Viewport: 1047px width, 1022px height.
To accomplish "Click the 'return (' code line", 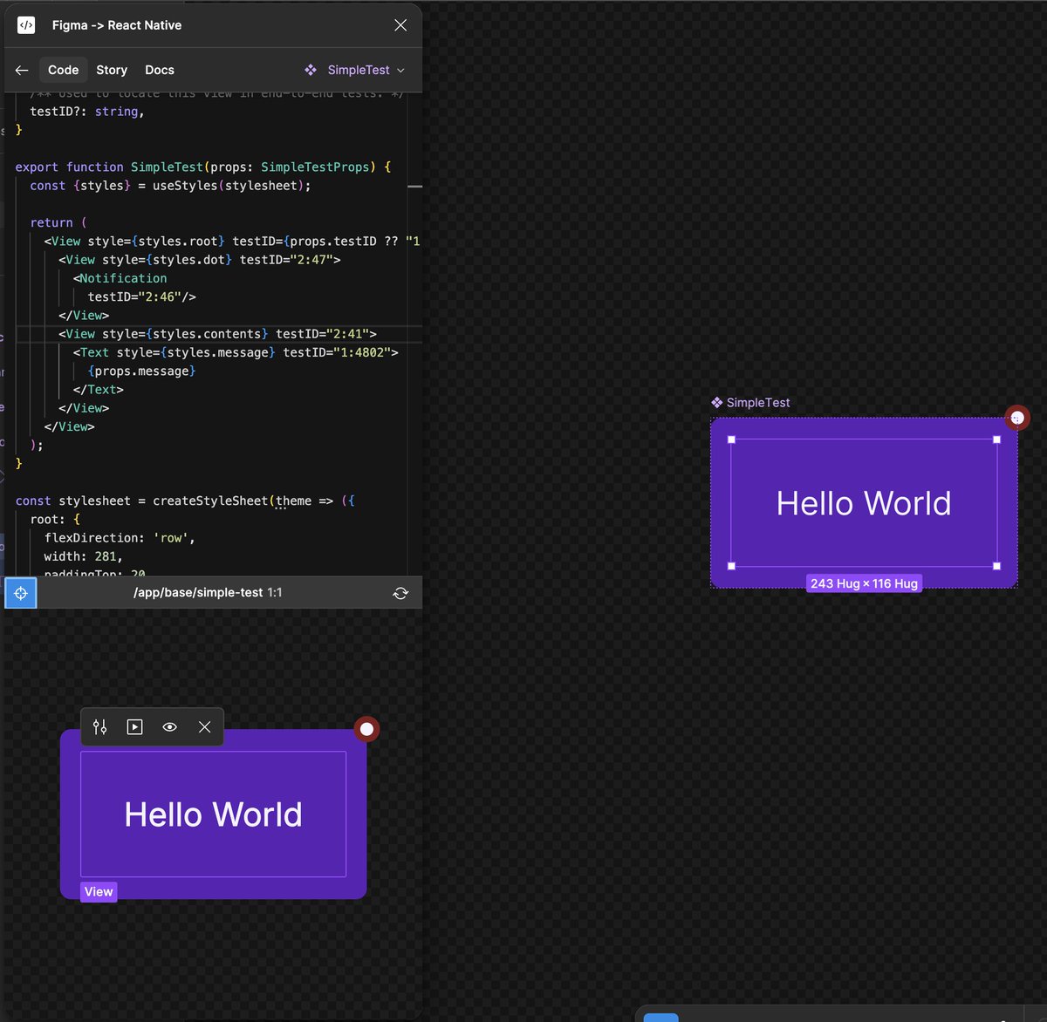I will point(58,223).
